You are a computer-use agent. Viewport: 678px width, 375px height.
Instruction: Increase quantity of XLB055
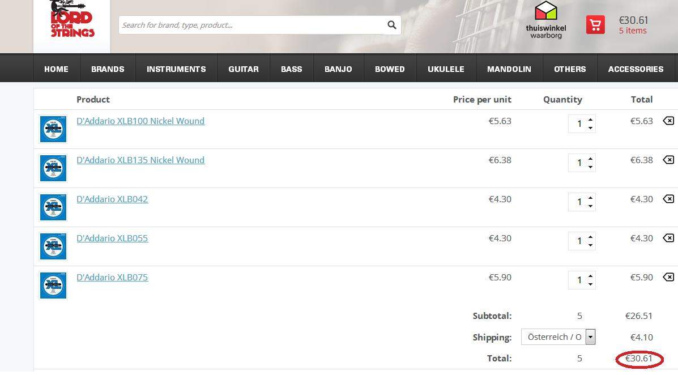click(590, 237)
